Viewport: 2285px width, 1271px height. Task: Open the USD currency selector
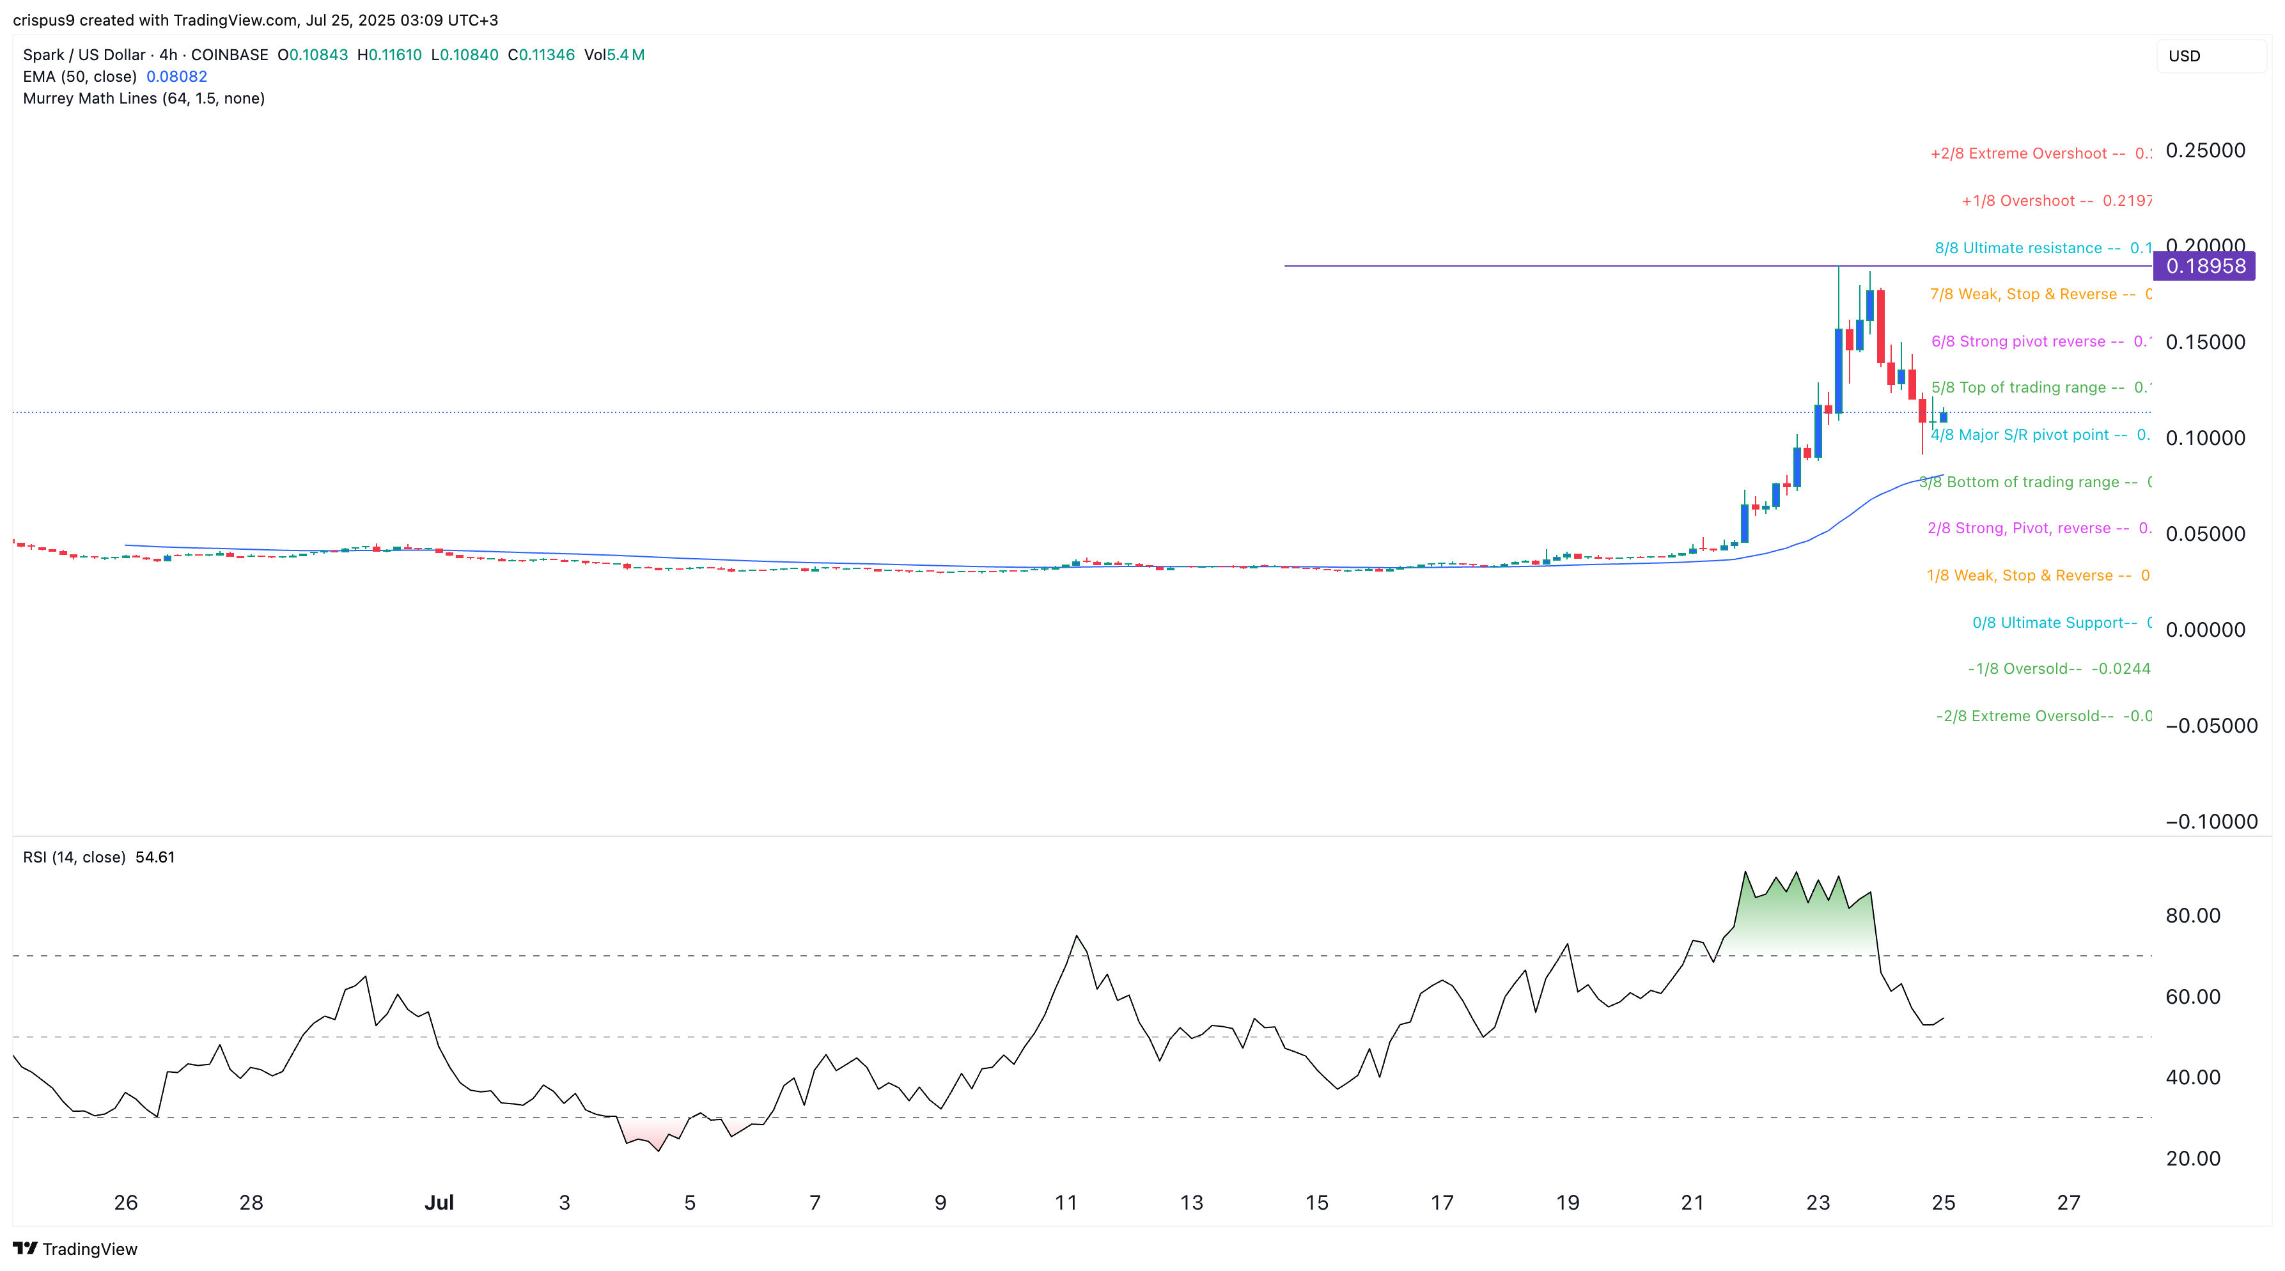point(2210,56)
